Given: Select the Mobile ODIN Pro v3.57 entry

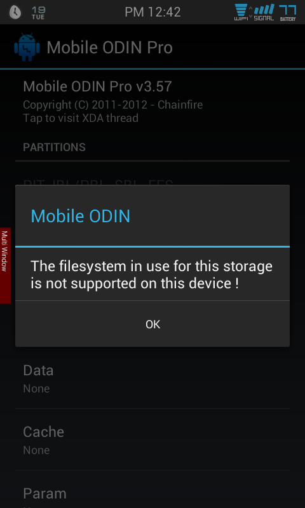Looking at the screenshot, I should click(x=152, y=101).
